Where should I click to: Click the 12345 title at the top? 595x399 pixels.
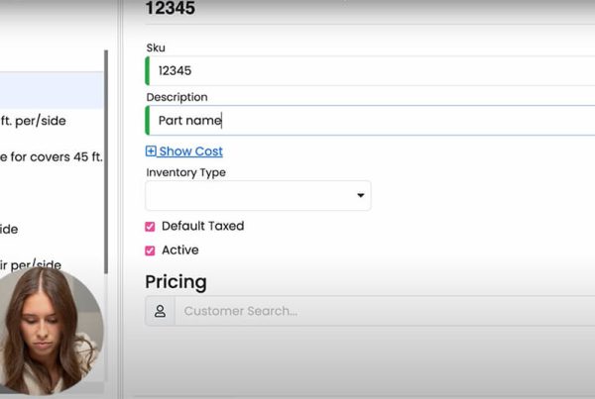pos(170,9)
